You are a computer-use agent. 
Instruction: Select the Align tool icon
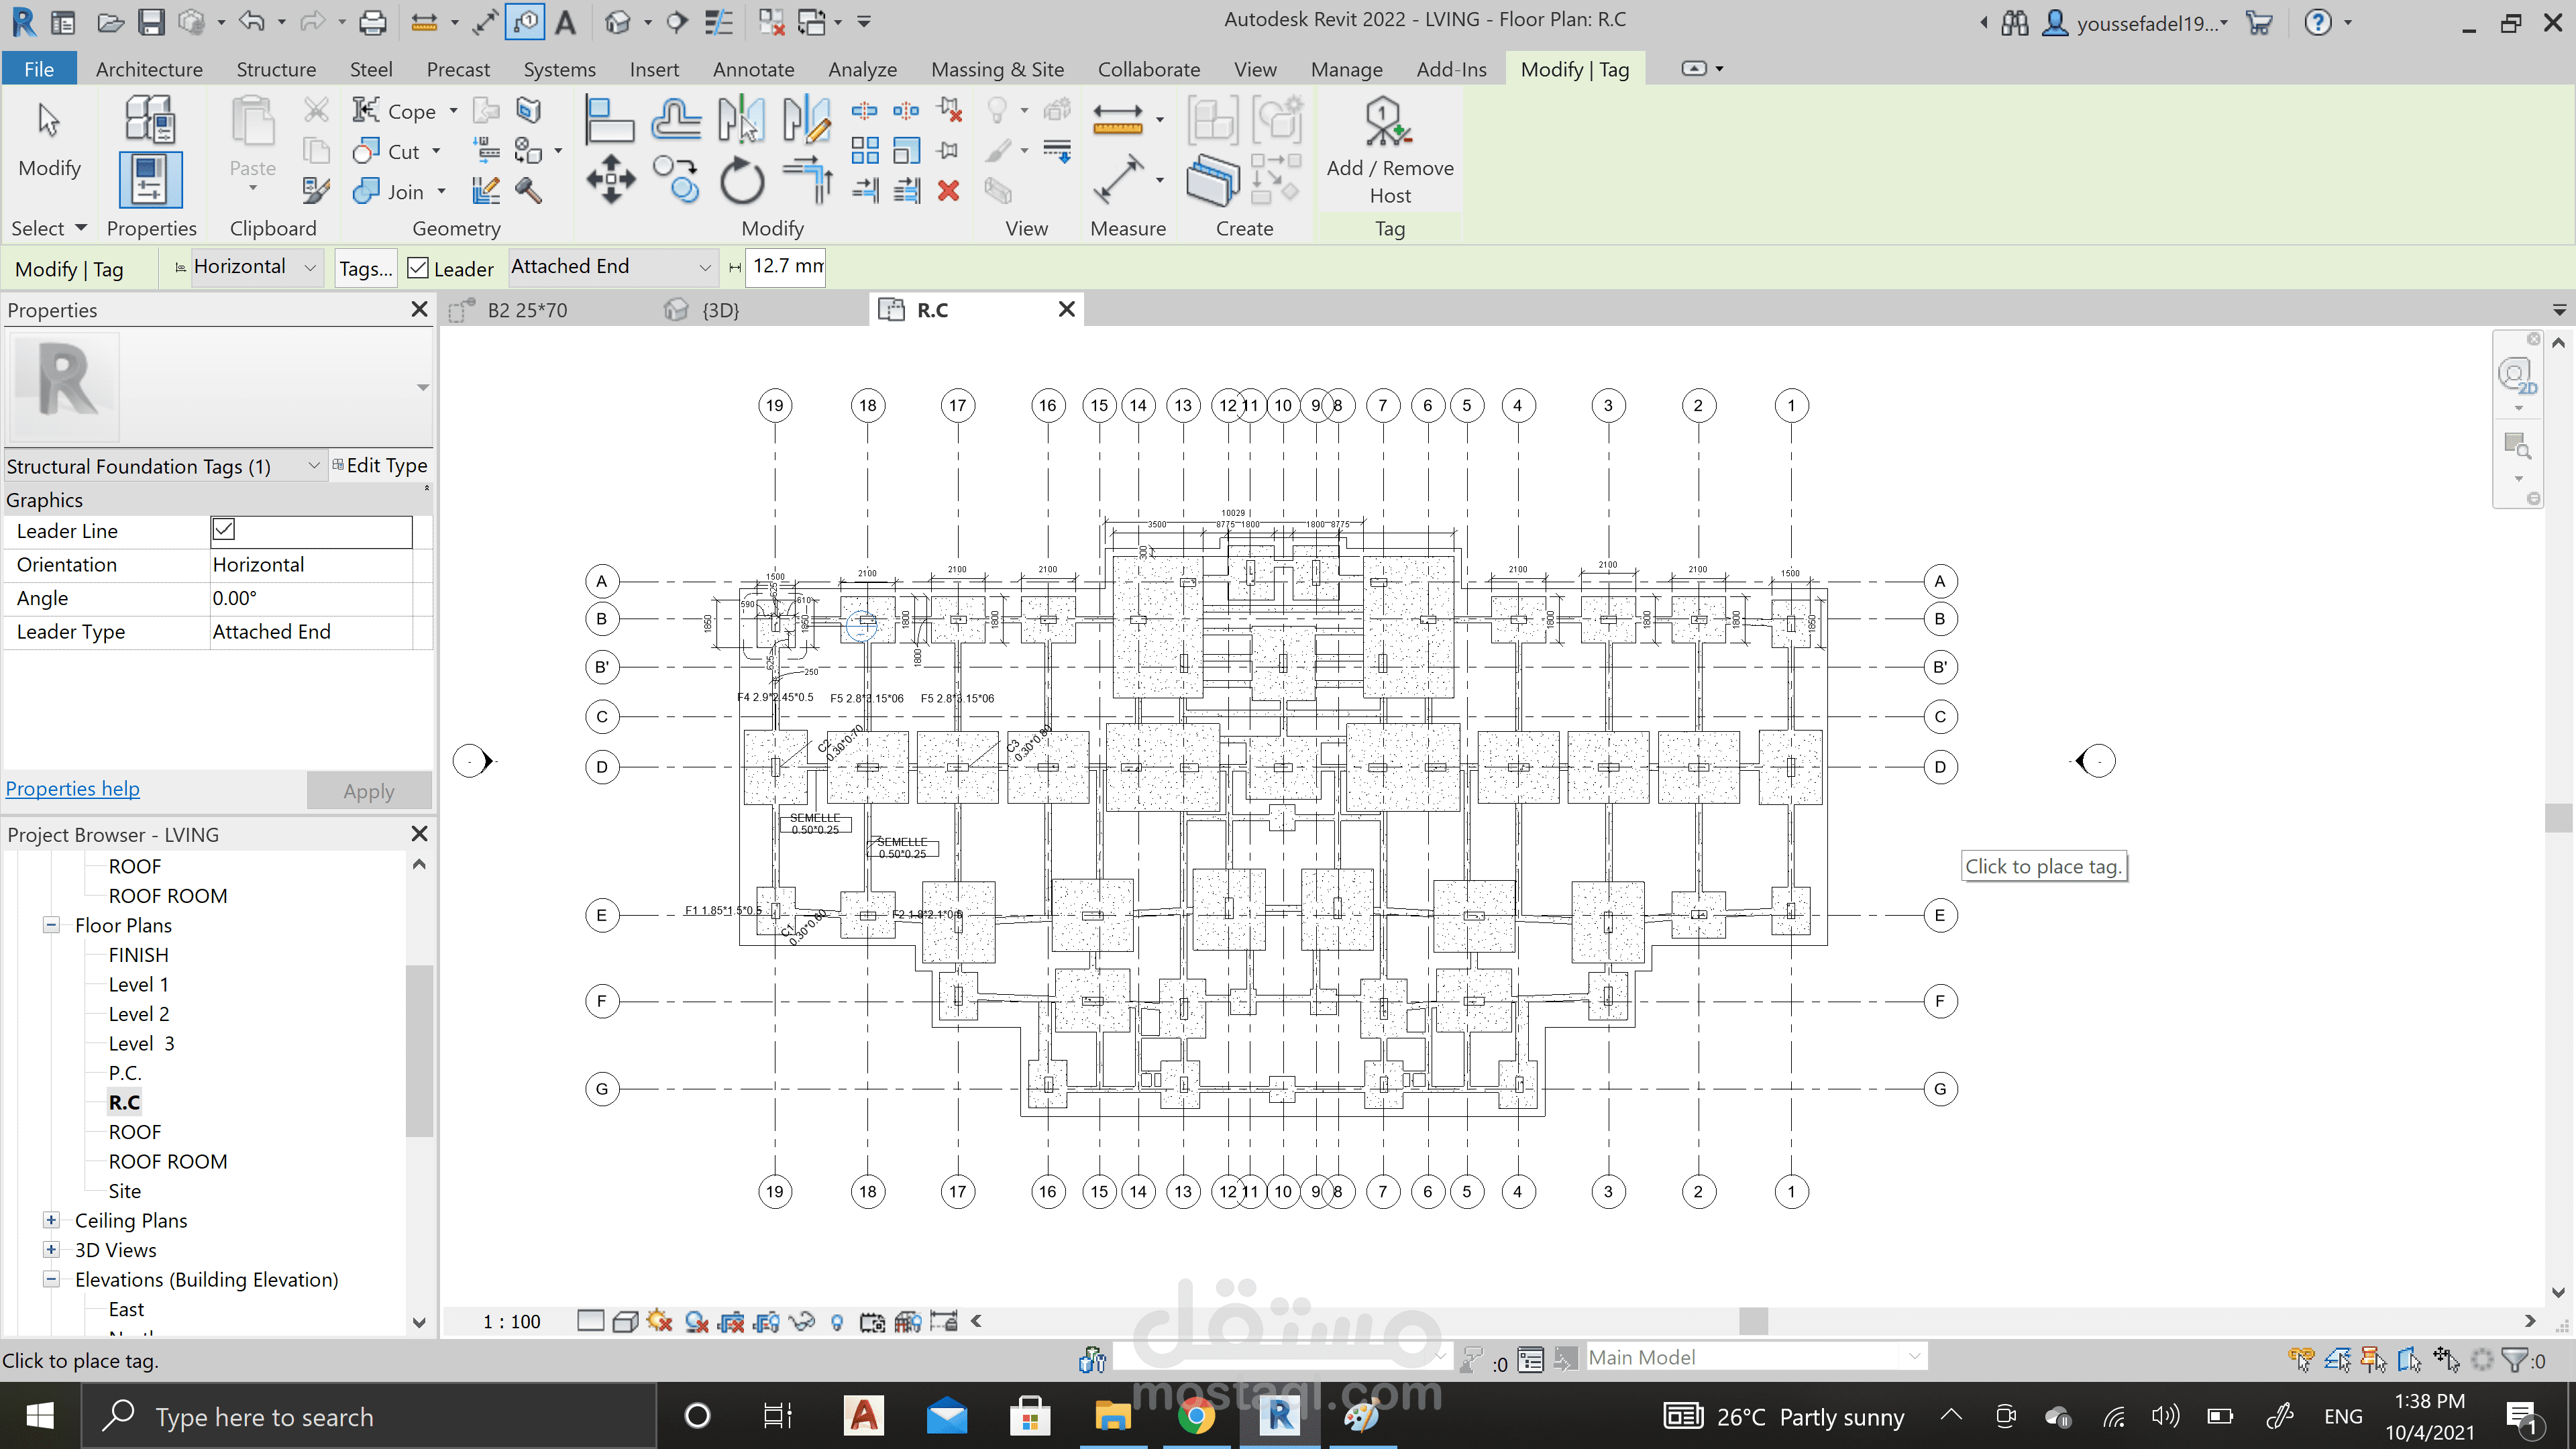click(608, 120)
